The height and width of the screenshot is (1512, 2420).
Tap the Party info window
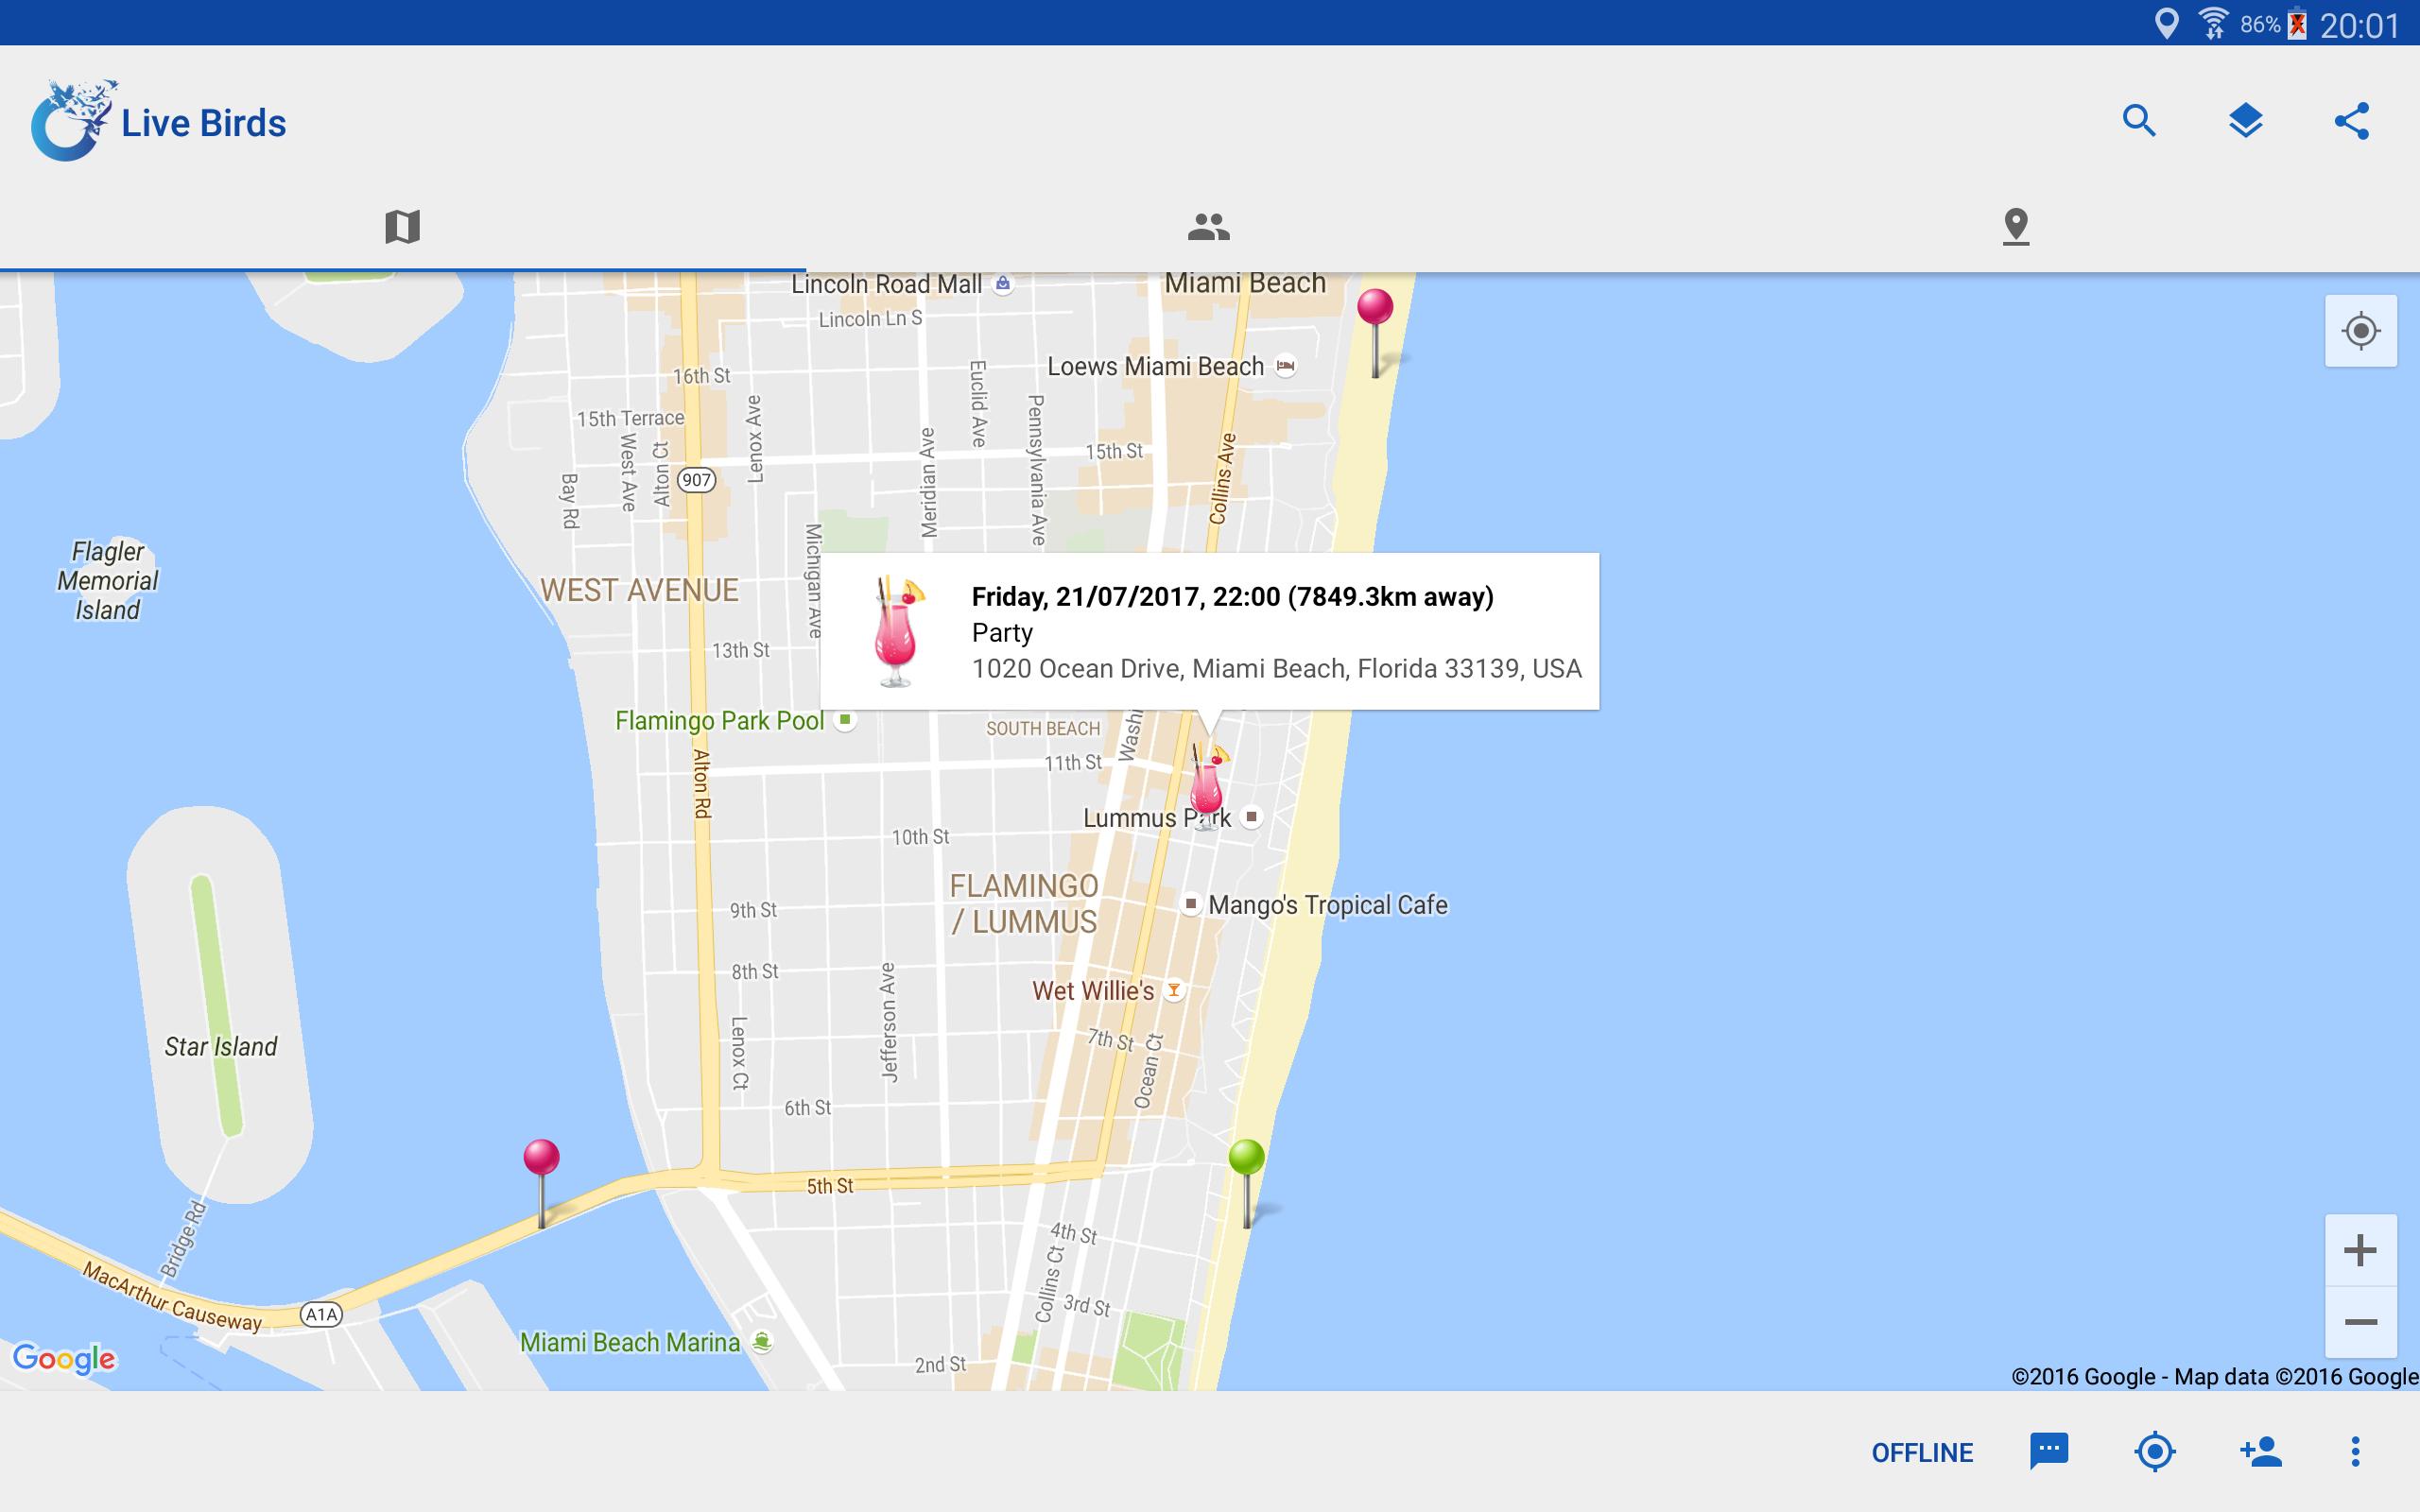point(1209,631)
